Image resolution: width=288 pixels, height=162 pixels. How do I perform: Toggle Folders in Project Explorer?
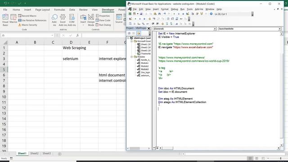click(139, 33)
